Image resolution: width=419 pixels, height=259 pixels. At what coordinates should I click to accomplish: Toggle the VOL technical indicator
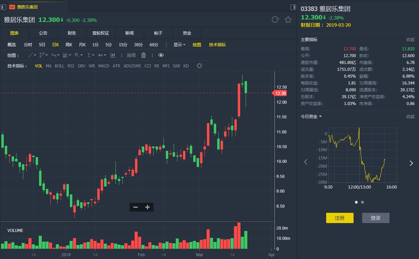click(x=39, y=66)
